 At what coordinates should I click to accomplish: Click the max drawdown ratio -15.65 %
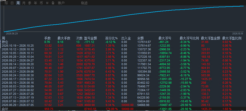[x=186, y=83]
